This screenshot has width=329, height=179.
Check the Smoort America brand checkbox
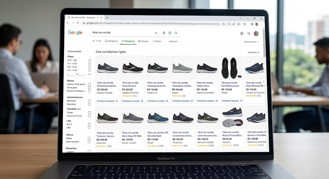90,91
